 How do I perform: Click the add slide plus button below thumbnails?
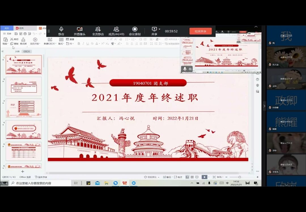(23, 171)
